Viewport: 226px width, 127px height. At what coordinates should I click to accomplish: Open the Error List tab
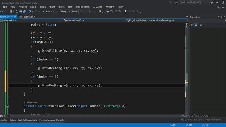(x=4, y=120)
